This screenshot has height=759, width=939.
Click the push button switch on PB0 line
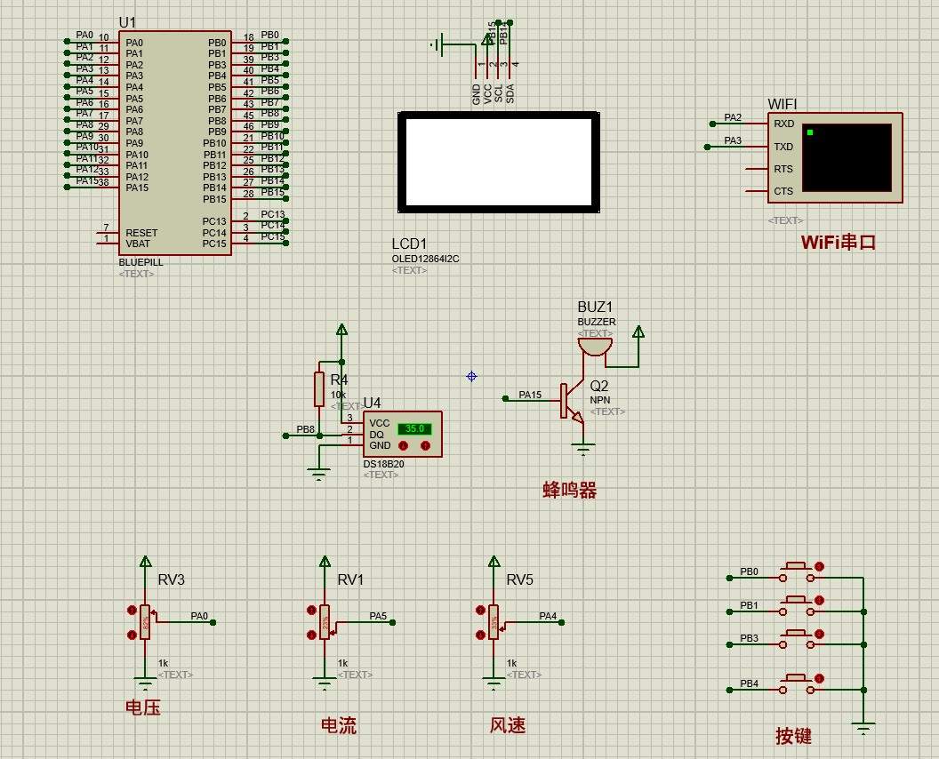797,573
